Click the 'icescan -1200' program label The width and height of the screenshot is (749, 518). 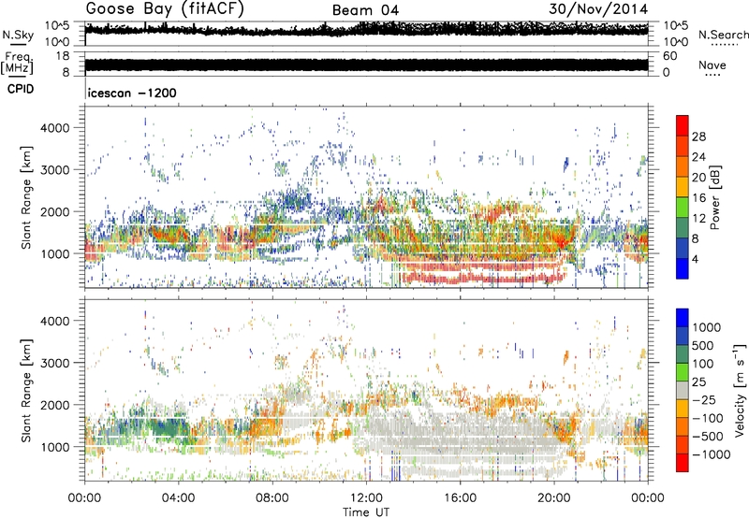132,93
